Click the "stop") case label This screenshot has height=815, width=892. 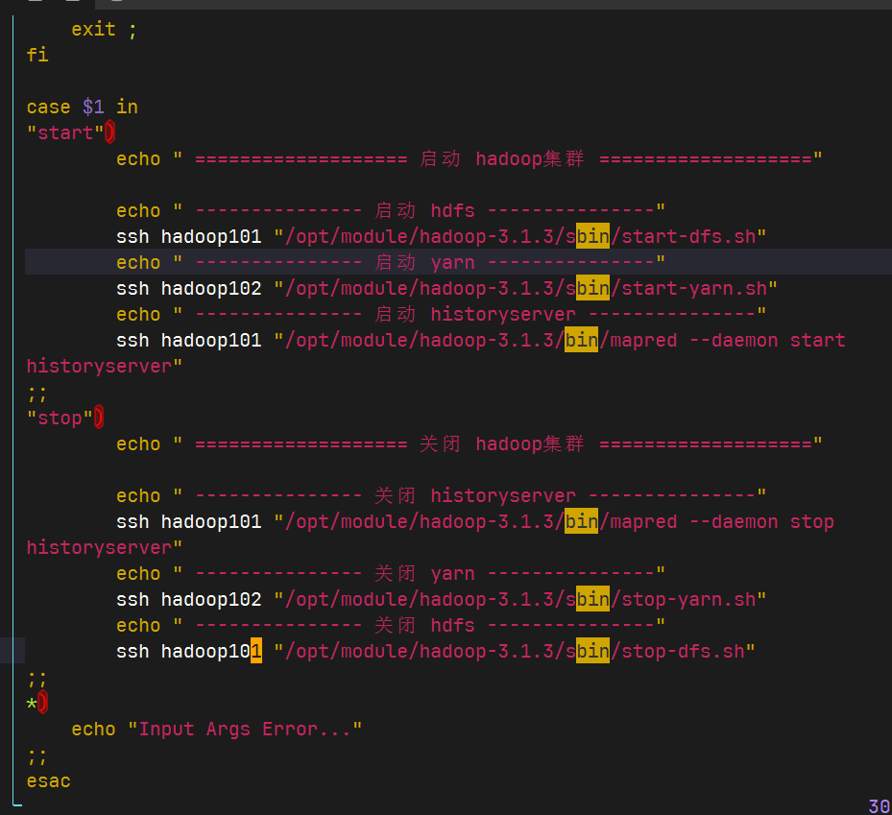coord(65,418)
